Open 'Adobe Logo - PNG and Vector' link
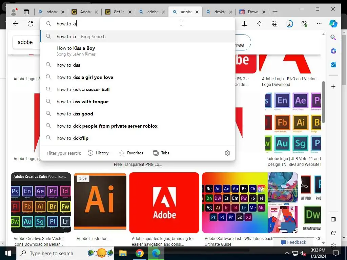This screenshot has height=260, width=347. click(290, 82)
